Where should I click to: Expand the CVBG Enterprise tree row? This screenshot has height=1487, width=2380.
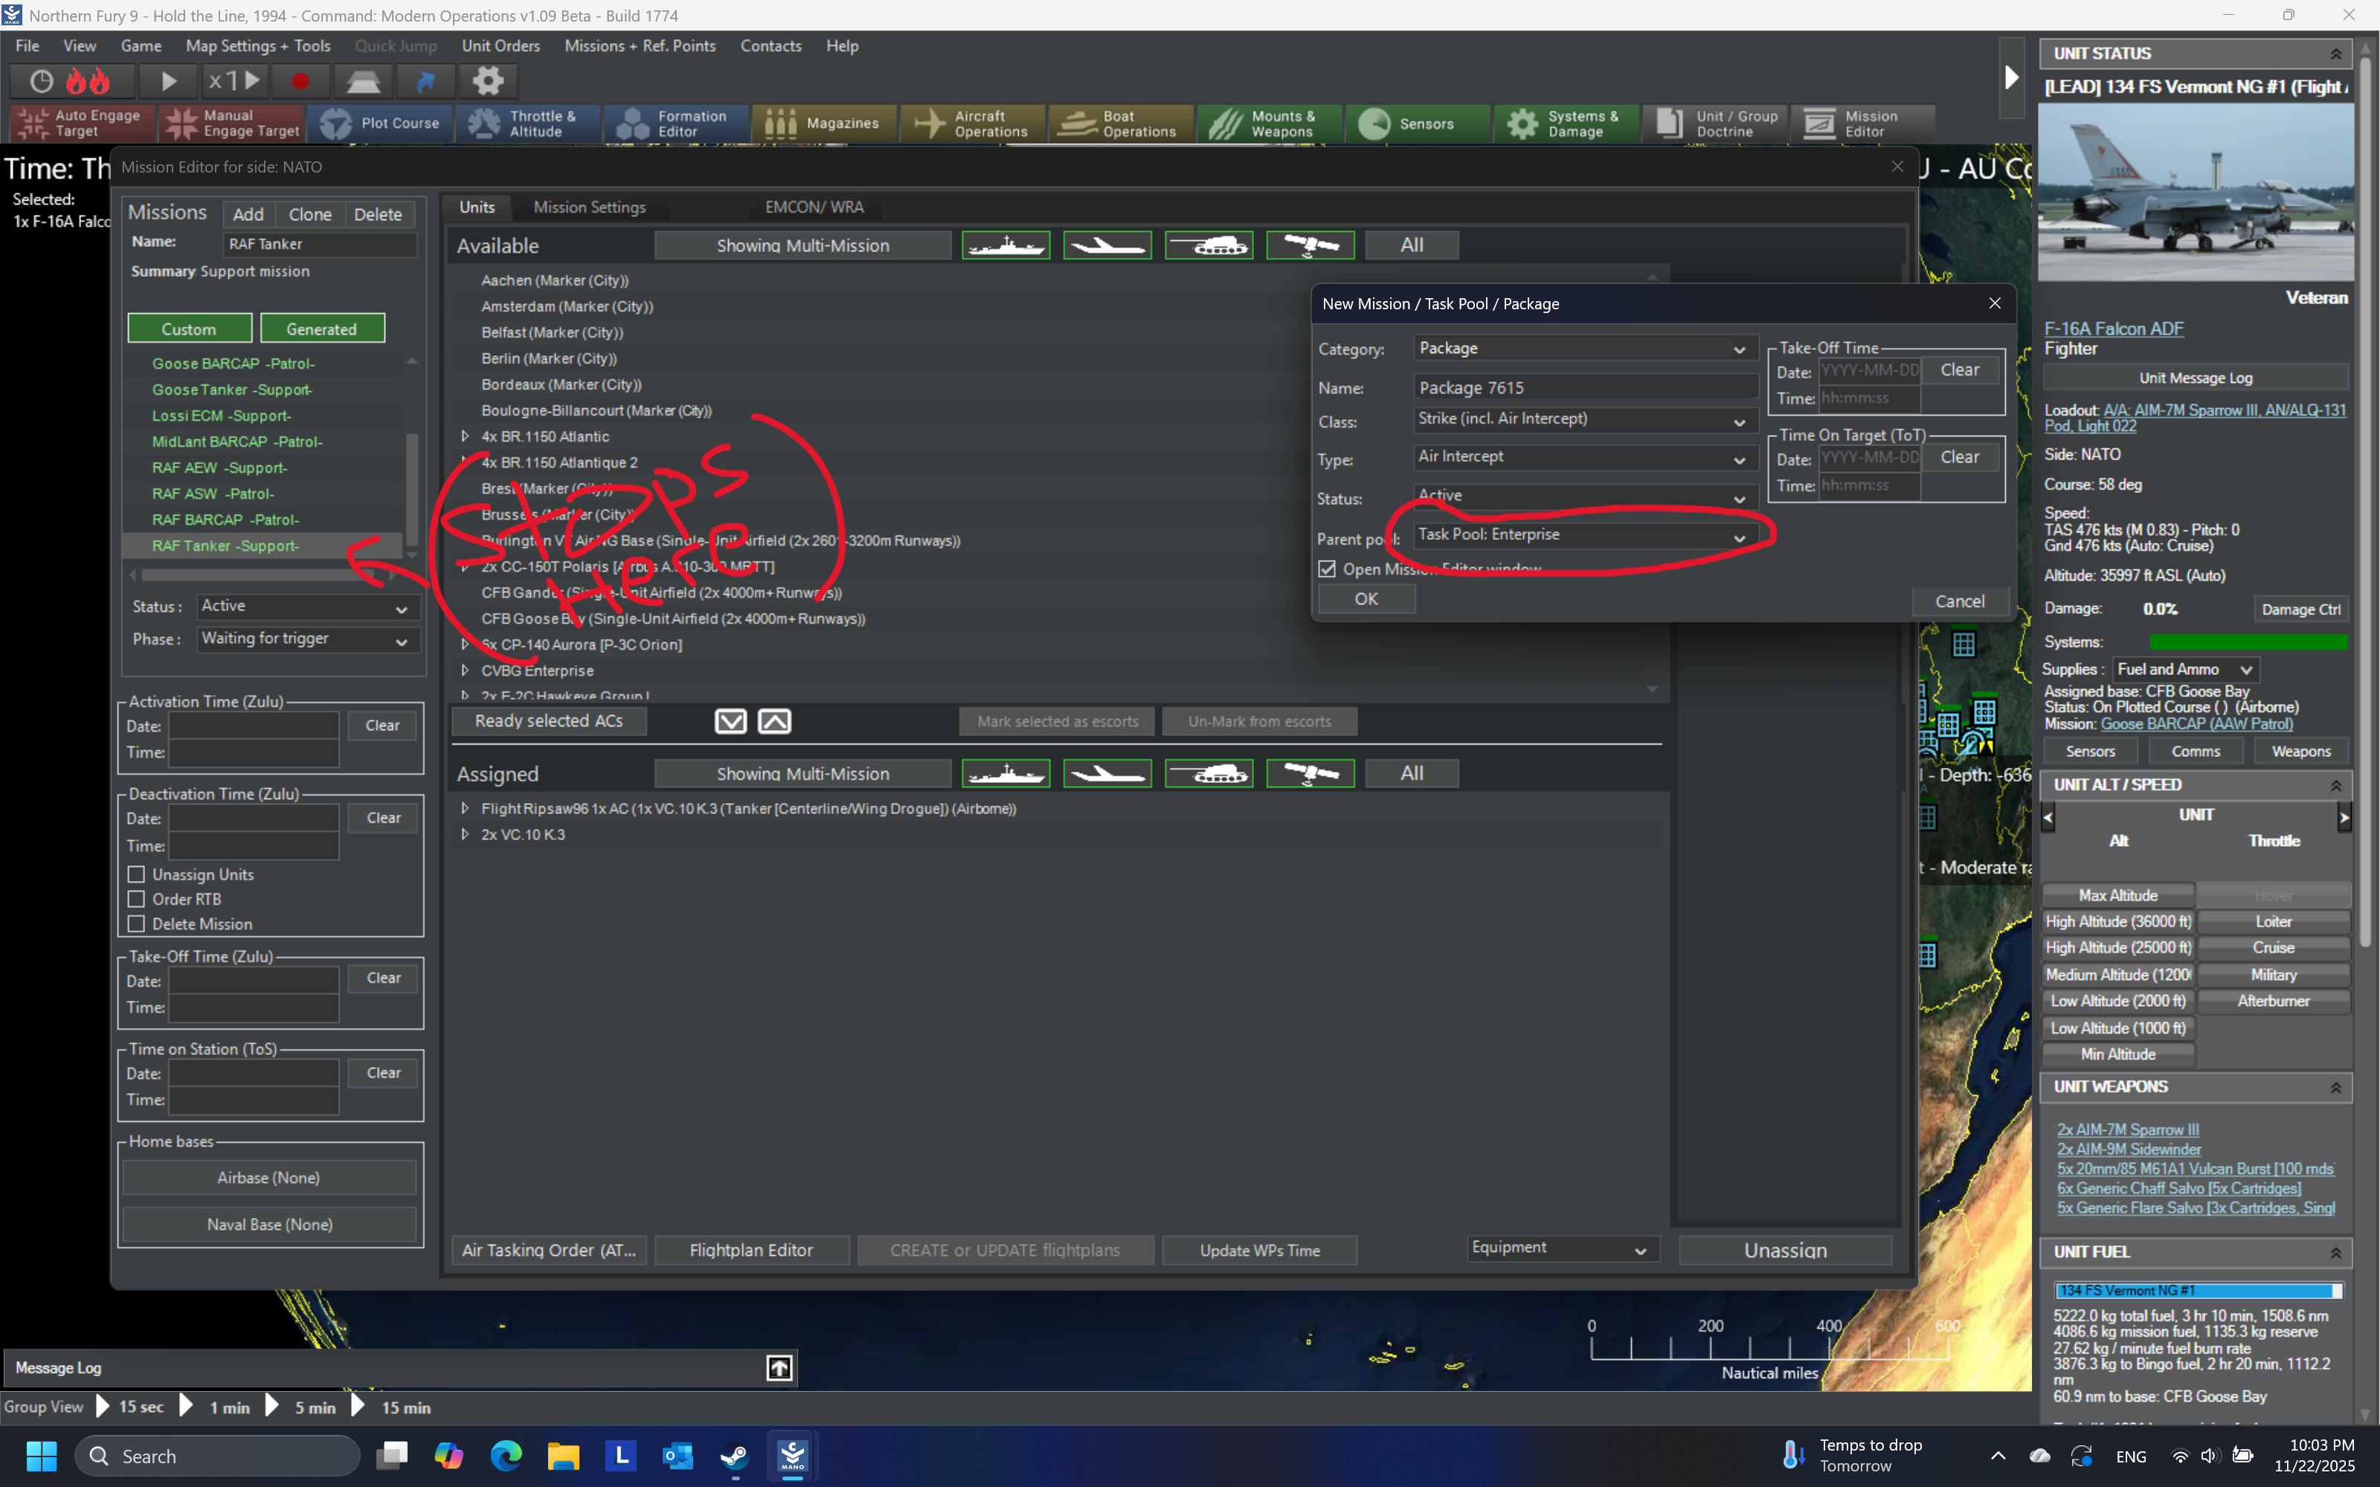click(x=465, y=670)
